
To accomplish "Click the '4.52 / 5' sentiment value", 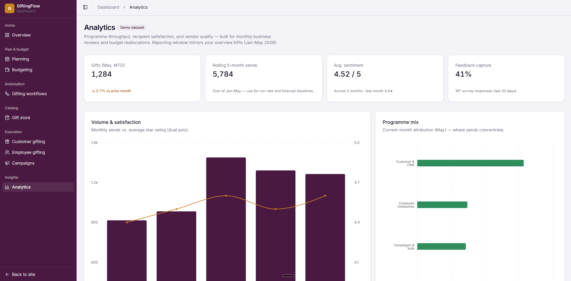I will coord(347,74).
